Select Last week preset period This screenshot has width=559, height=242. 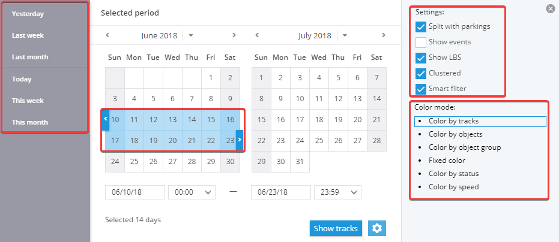28,35
